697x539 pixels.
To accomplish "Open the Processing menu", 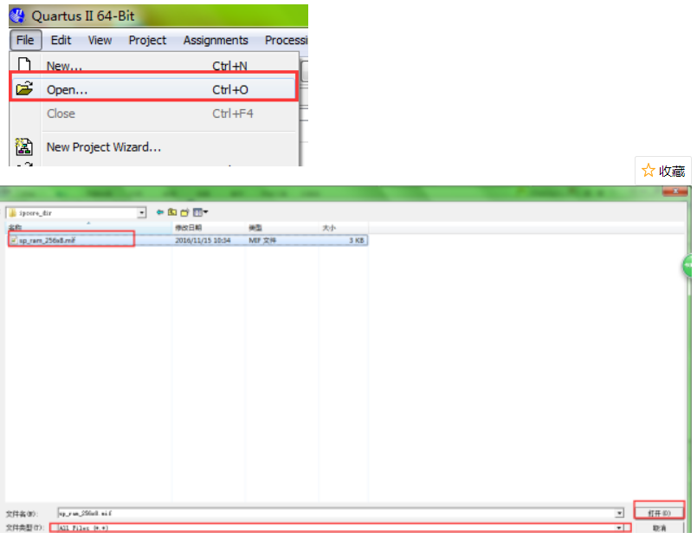I will click(286, 40).
